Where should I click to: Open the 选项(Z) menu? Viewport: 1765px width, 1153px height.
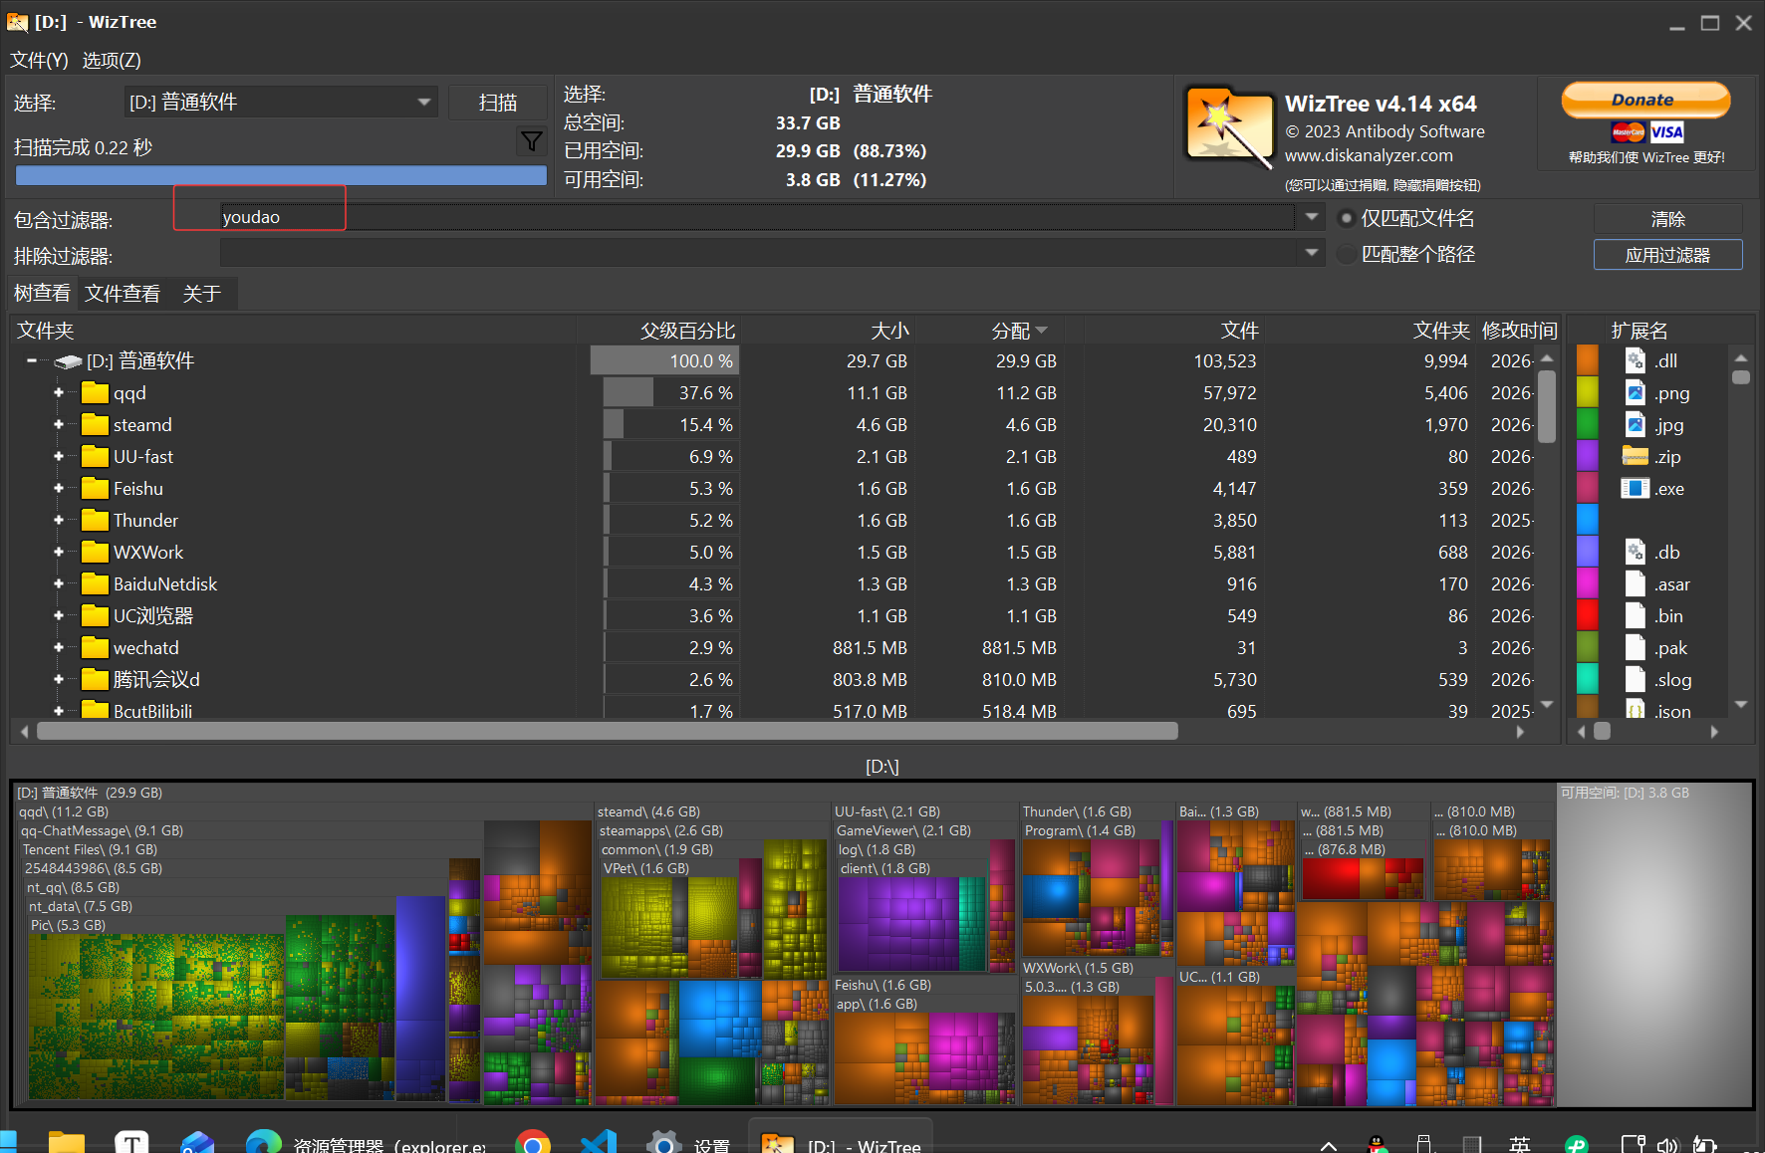click(112, 60)
